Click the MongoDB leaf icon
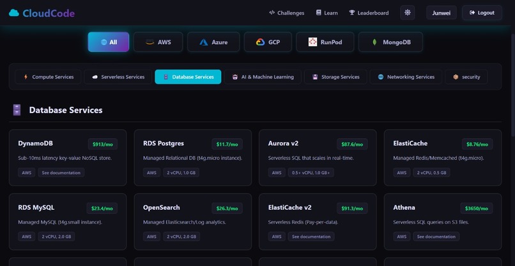 tap(374, 42)
